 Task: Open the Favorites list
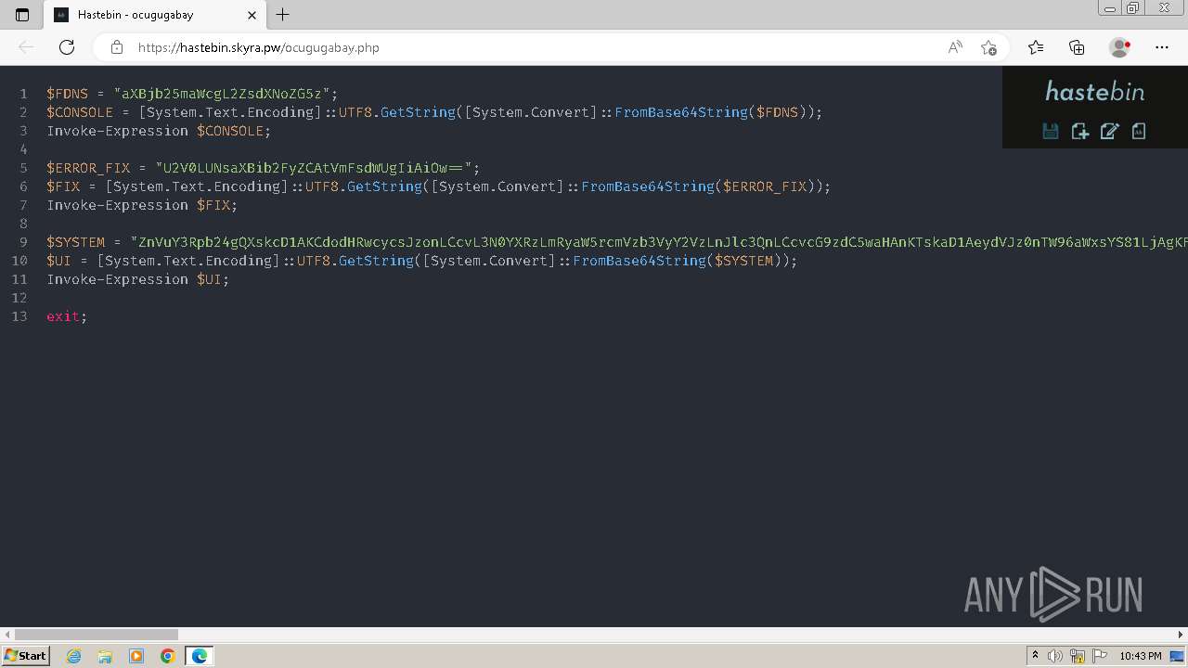tap(1036, 47)
